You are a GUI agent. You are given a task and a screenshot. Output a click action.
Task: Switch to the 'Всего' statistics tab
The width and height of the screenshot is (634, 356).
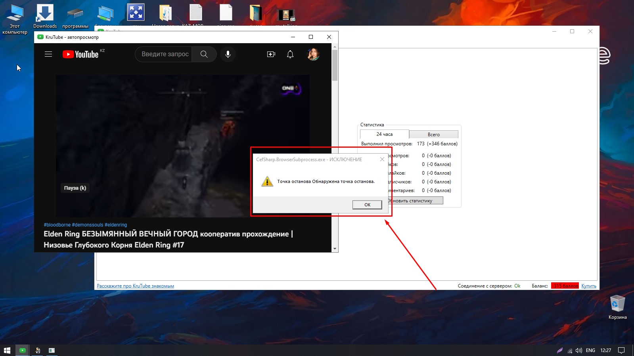[x=434, y=135]
